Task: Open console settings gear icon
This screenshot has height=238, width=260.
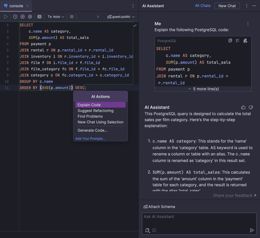Action: (30, 17)
